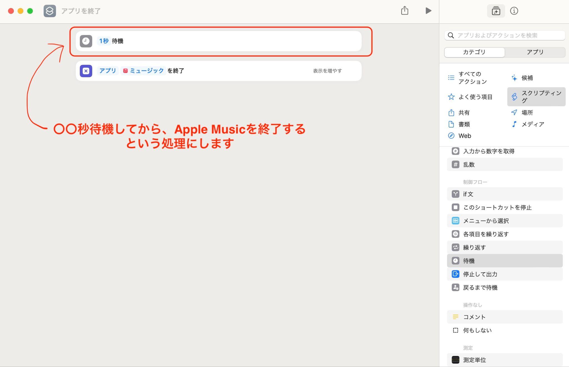Add 繰り返す action from list
This screenshot has width=569, height=367.
pyautogui.click(x=505, y=247)
